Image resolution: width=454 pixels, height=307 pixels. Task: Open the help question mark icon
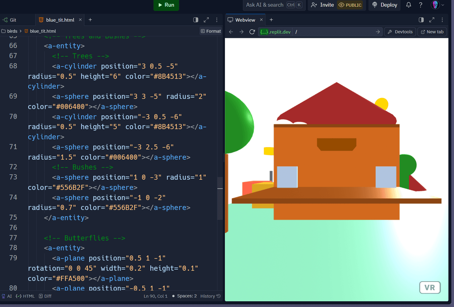pos(421,5)
